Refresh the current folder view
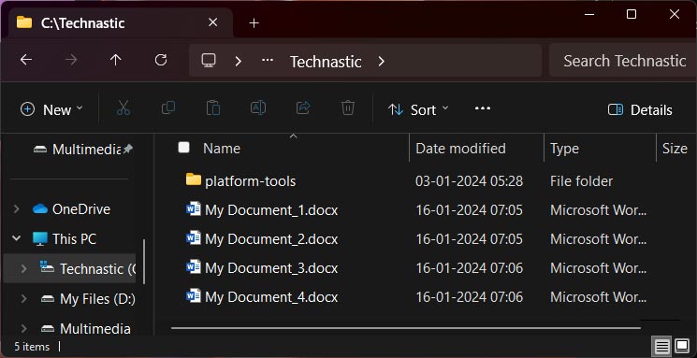 [161, 60]
